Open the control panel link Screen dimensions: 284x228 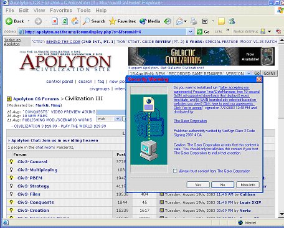(60, 82)
